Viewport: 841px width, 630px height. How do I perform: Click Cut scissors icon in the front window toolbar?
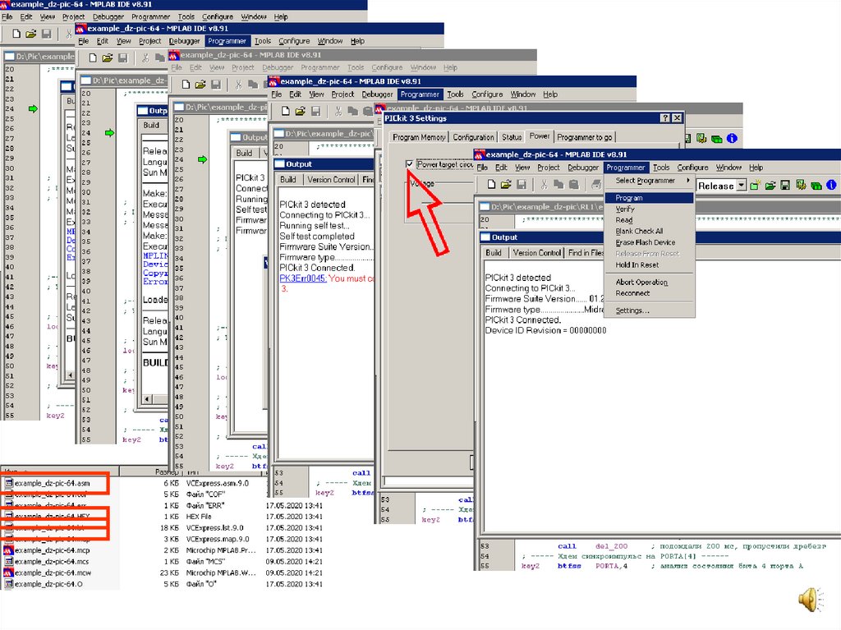(544, 185)
